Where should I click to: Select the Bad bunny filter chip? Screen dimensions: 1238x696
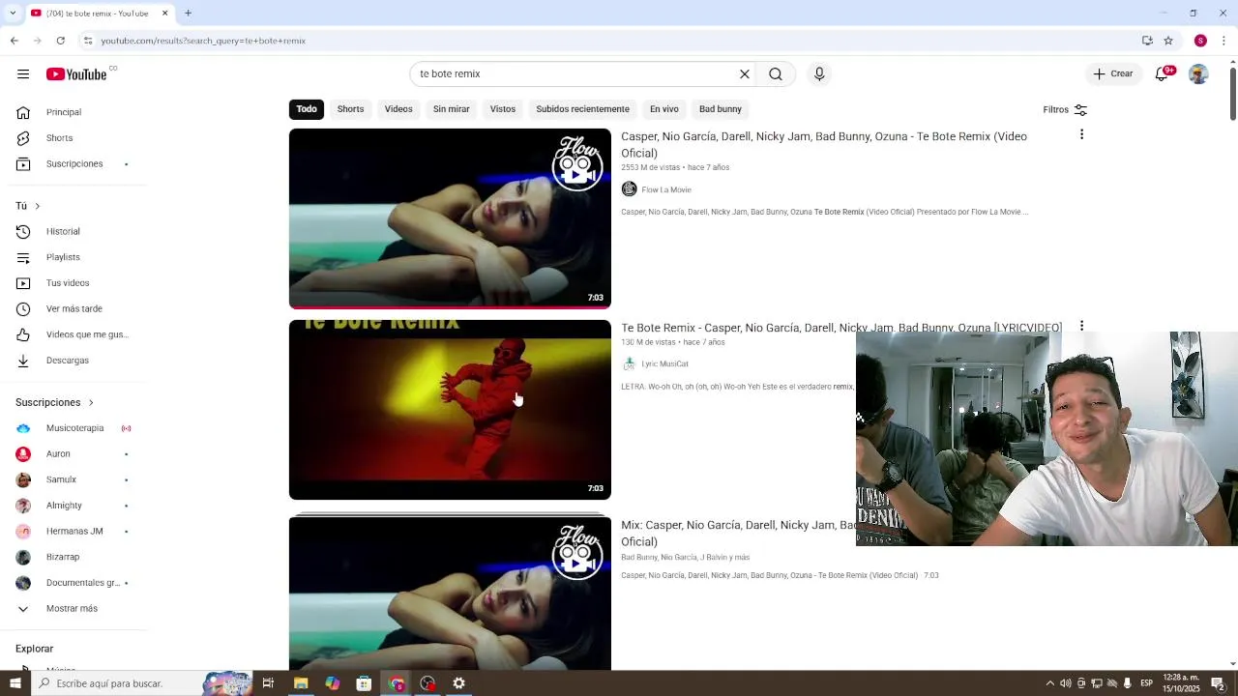pos(721,109)
